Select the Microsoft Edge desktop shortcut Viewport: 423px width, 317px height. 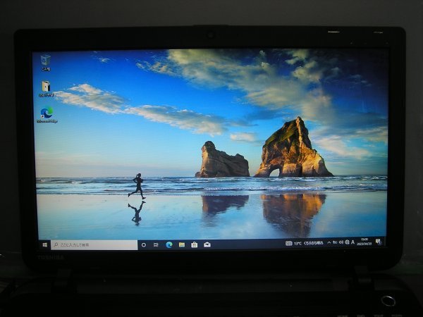(x=47, y=115)
